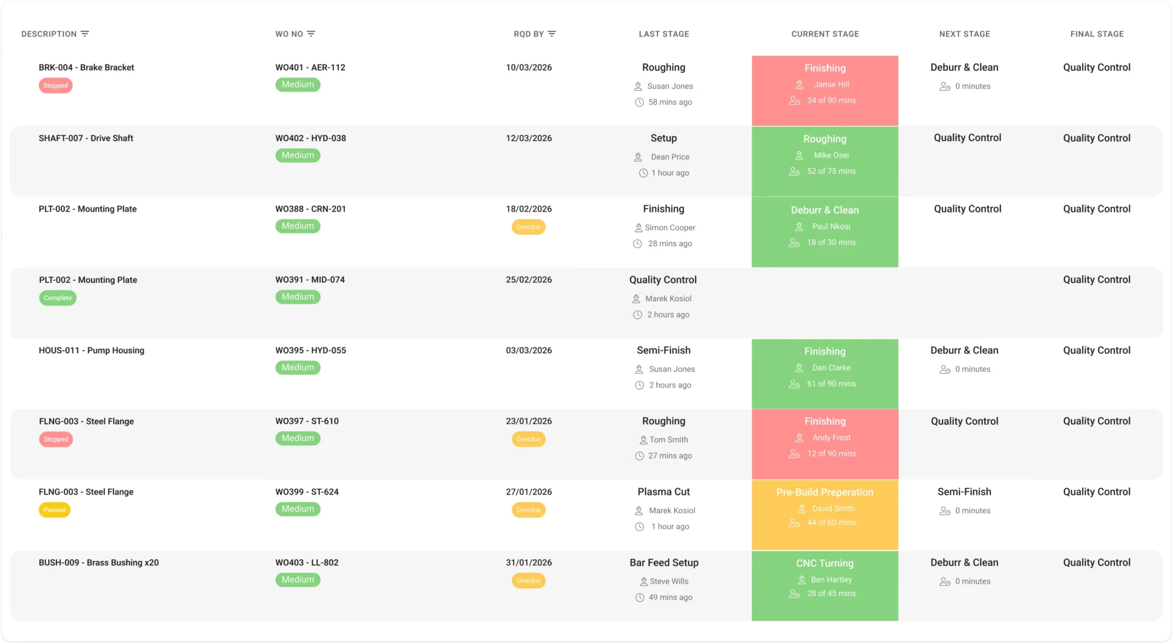
Task: Click the user icon beside Dean Price
Action: tap(638, 158)
